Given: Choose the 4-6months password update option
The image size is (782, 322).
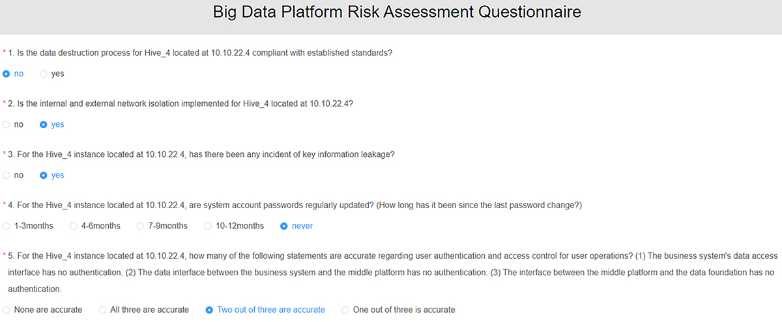Looking at the screenshot, I should (x=95, y=226).
